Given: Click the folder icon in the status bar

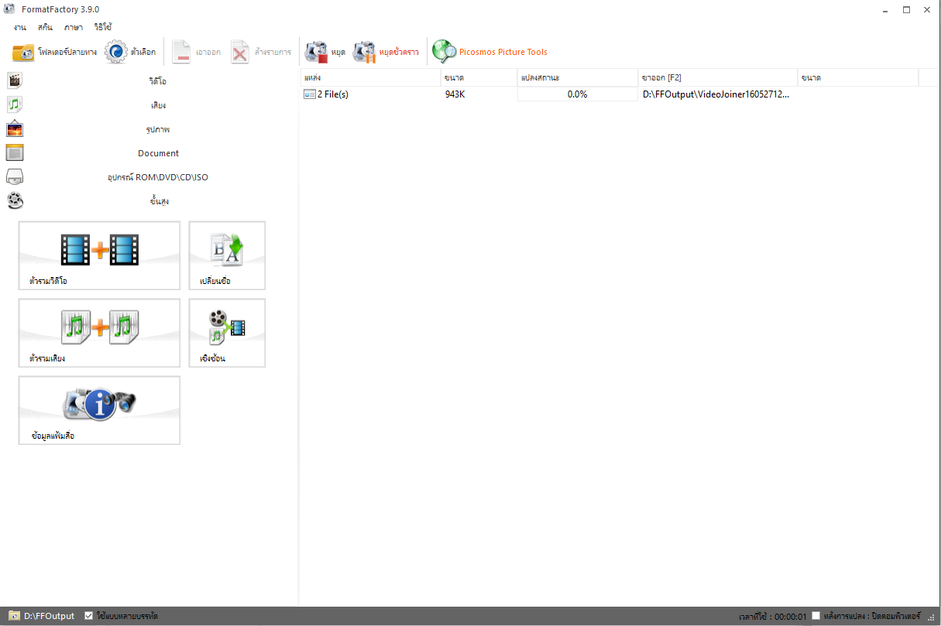Looking at the screenshot, I should pyautogui.click(x=14, y=616).
